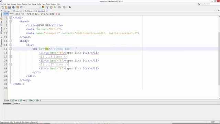Switch to Source view
The width and height of the screenshot is (220, 124).
6,14
